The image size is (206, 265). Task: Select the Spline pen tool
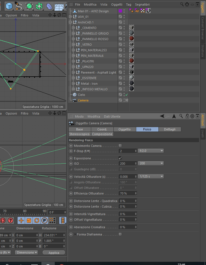tap(19, 6)
